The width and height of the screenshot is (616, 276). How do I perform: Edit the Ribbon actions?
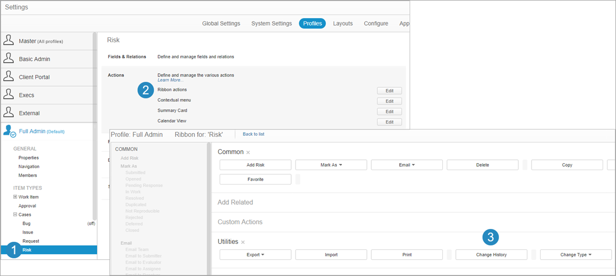click(389, 90)
